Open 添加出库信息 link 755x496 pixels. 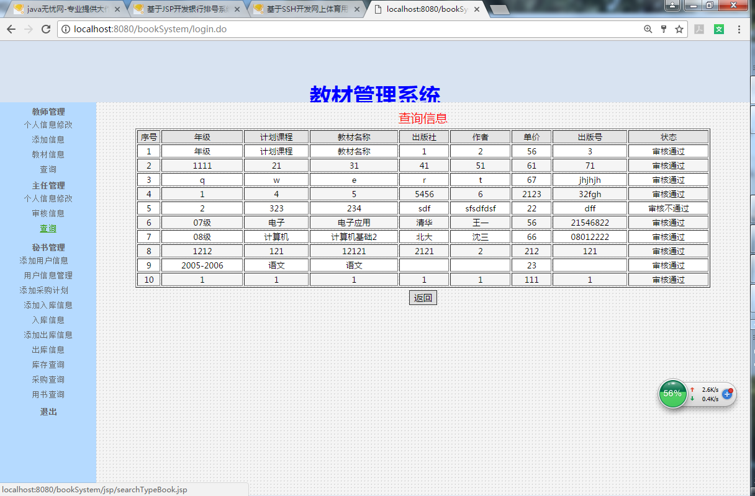tap(48, 335)
